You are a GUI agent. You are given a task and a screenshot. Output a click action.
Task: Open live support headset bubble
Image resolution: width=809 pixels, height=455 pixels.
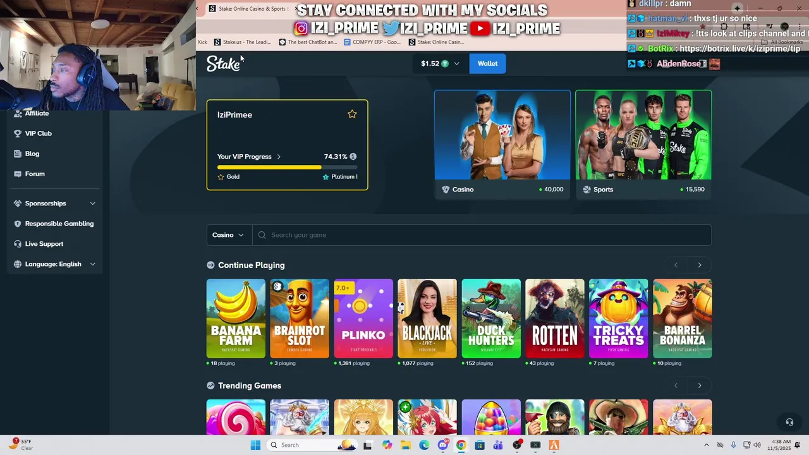pos(789,422)
